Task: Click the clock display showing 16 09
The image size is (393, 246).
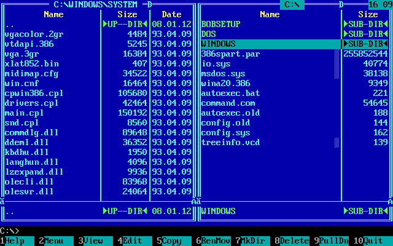Action: (381, 4)
